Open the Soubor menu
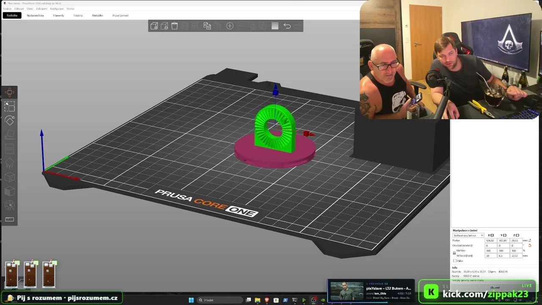Image resolution: width=542 pixels, height=305 pixels. click(7, 8)
